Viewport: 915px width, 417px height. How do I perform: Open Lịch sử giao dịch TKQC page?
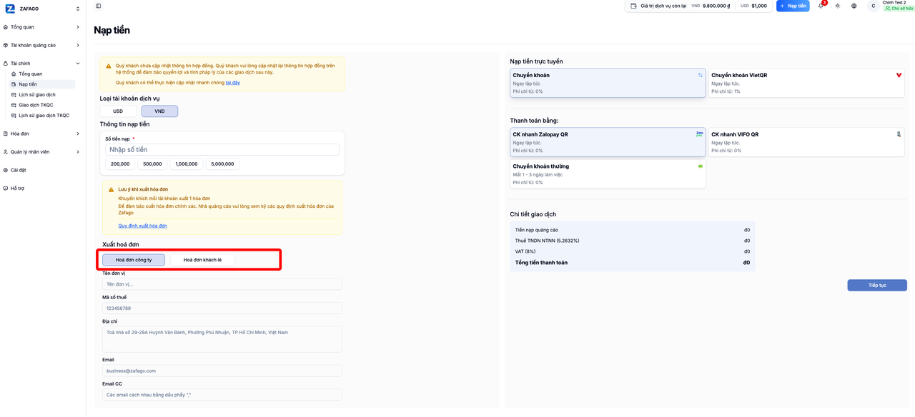tap(41, 116)
